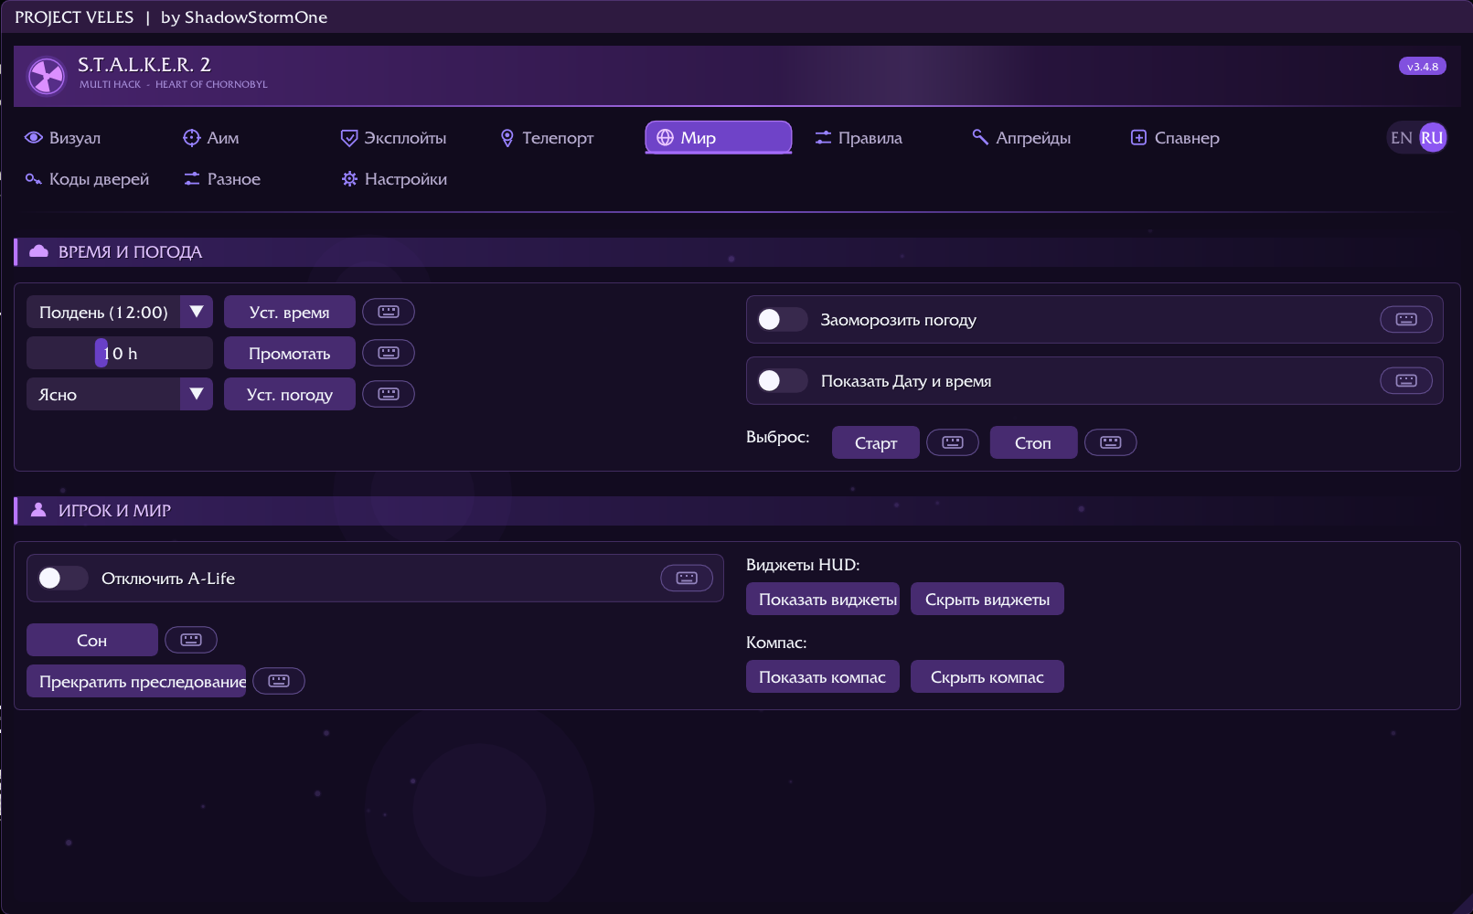Open the Ясно weather dropdown

point(120,394)
